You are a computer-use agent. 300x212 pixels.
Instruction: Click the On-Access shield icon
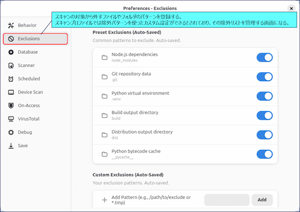11,105
